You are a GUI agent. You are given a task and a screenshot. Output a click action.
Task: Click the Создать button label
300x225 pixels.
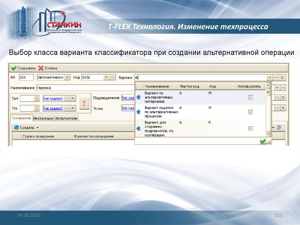pyautogui.click(x=27, y=128)
